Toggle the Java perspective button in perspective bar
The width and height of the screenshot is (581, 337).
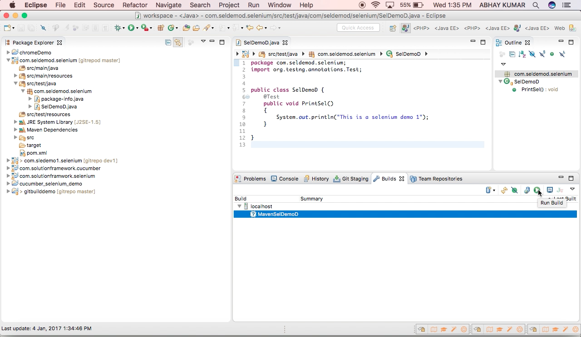[x=405, y=28]
